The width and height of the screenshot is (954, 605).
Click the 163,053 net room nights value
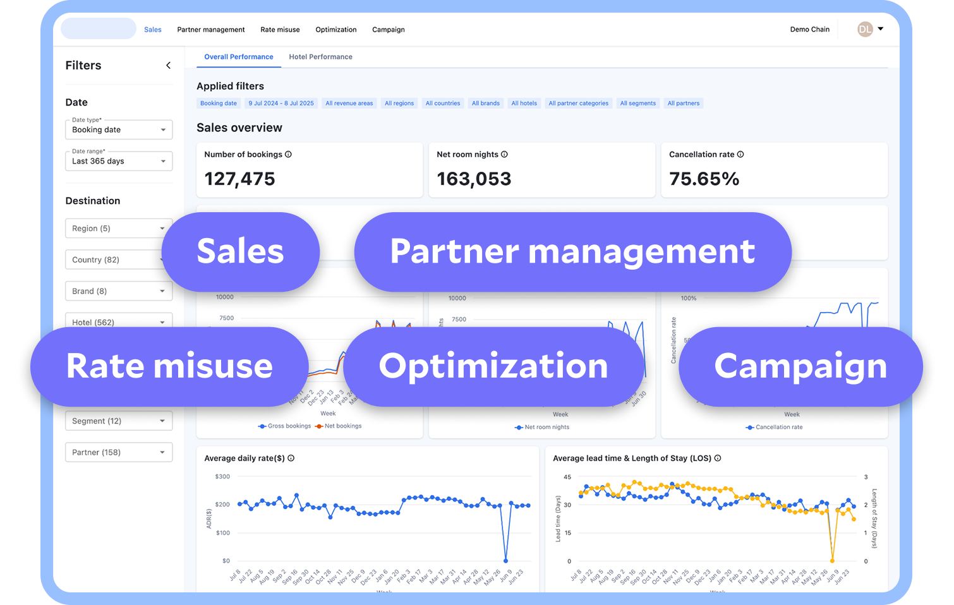[x=474, y=179]
